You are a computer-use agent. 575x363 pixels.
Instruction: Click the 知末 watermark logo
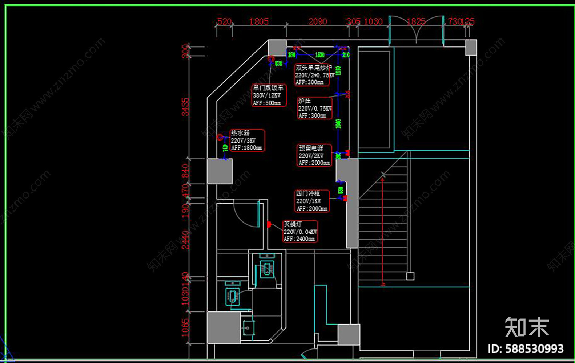coord(527,327)
